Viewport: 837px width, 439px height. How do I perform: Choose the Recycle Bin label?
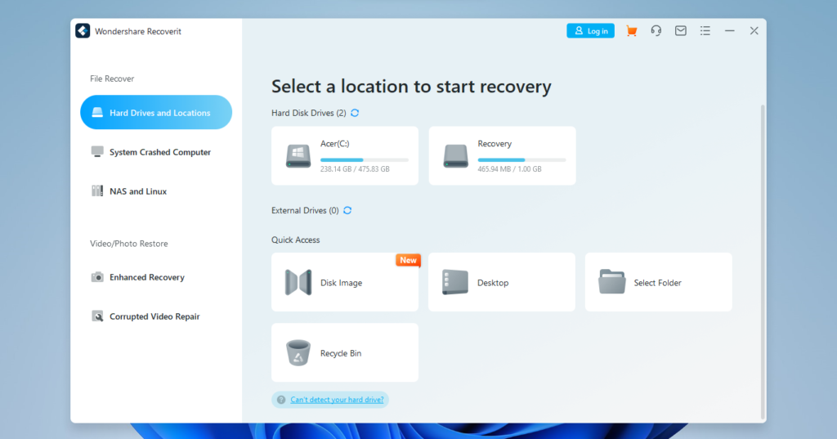pos(341,353)
